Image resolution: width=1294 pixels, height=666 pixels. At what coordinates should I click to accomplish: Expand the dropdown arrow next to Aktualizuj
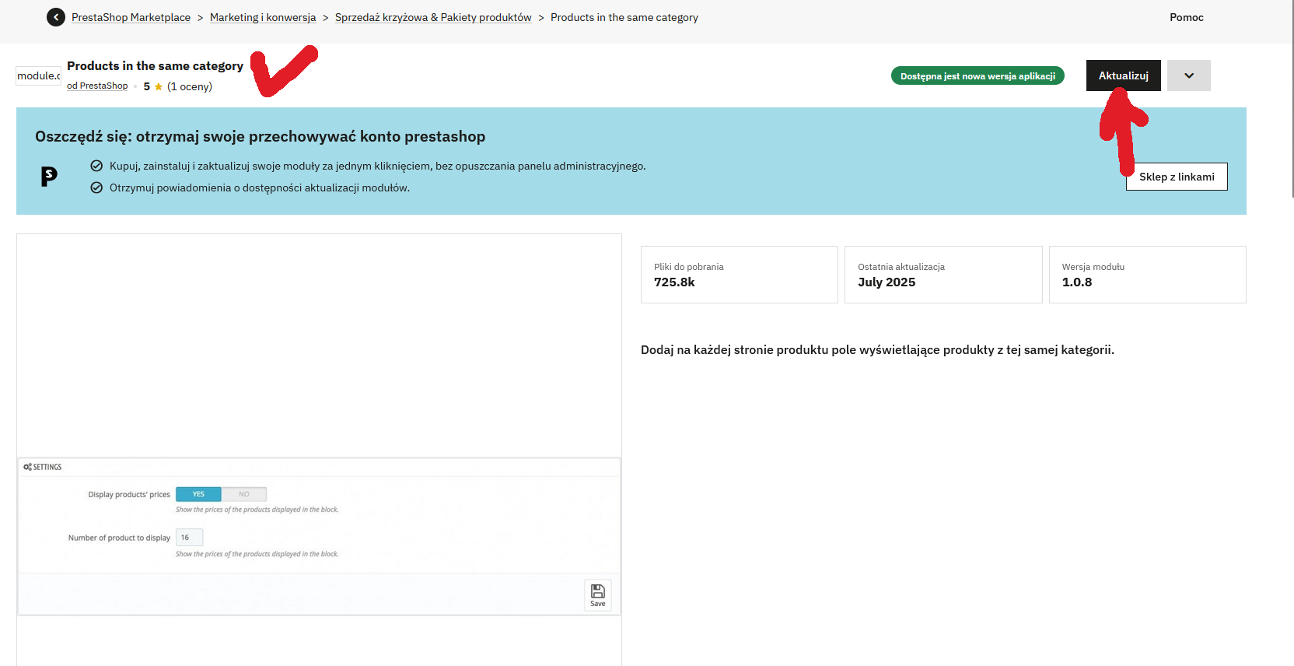click(x=1189, y=75)
